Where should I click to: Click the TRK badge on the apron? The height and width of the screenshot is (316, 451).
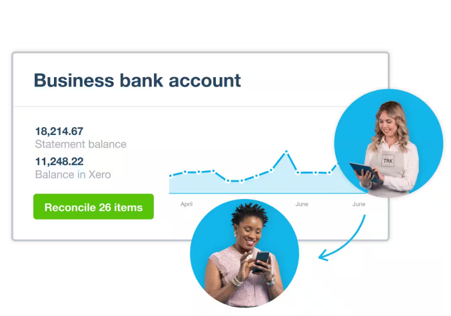[x=388, y=161]
